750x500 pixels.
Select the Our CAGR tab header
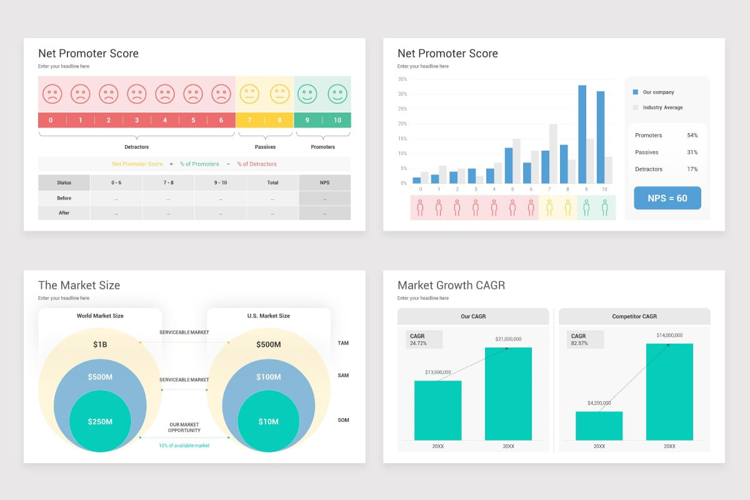coord(473,316)
